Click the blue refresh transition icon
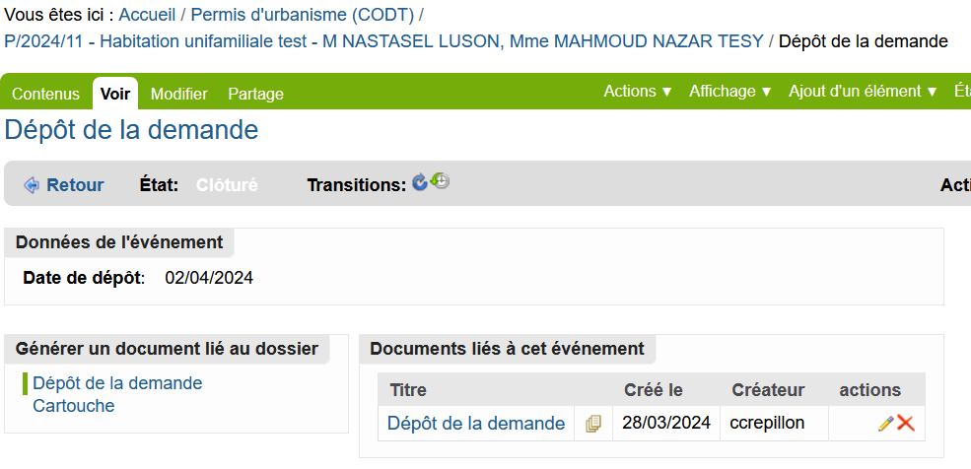This screenshot has width=971, height=469. [419, 182]
